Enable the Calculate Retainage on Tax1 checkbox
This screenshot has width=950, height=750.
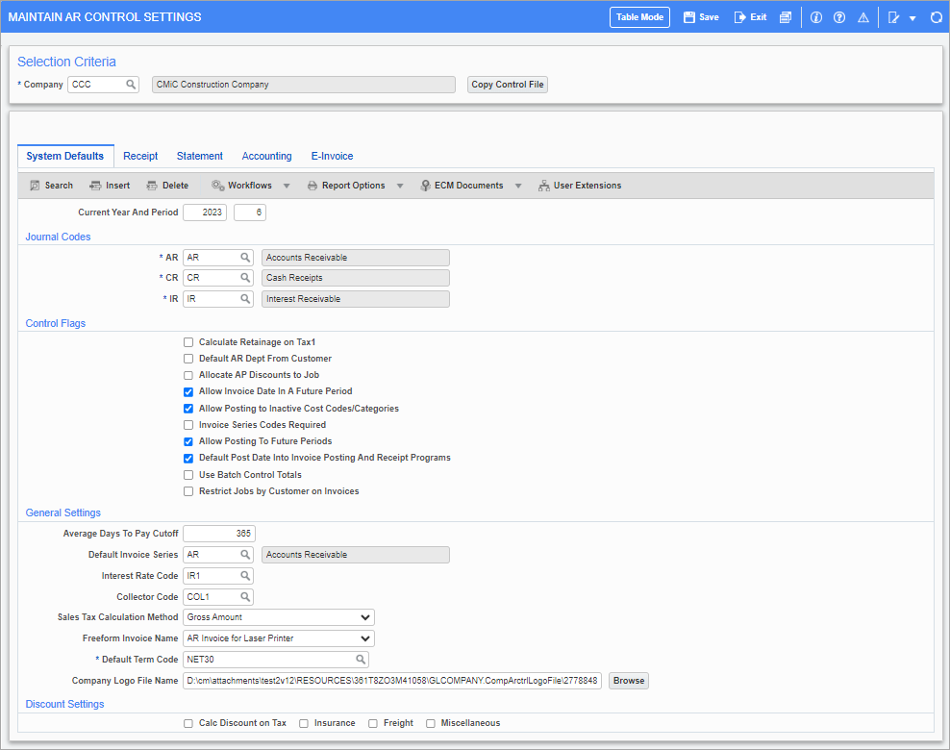coord(188,341)
